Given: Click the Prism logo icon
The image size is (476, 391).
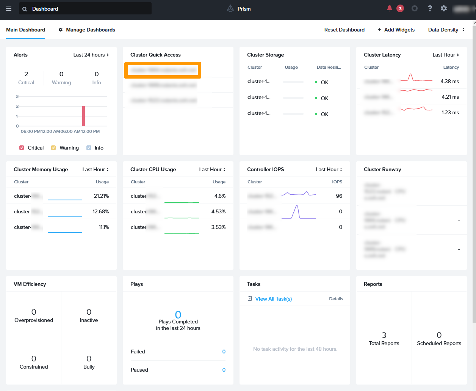Looking at the screenshot, I should (x=230, y=8).
